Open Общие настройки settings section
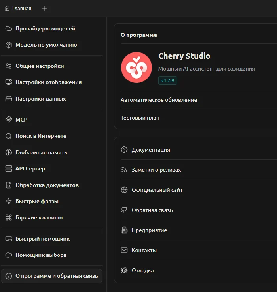The height and width of the screenshot is (292, 277). click(40, 66)
